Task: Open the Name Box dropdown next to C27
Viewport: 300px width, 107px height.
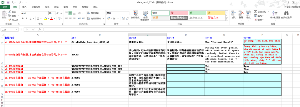Action: pos(17,30)
